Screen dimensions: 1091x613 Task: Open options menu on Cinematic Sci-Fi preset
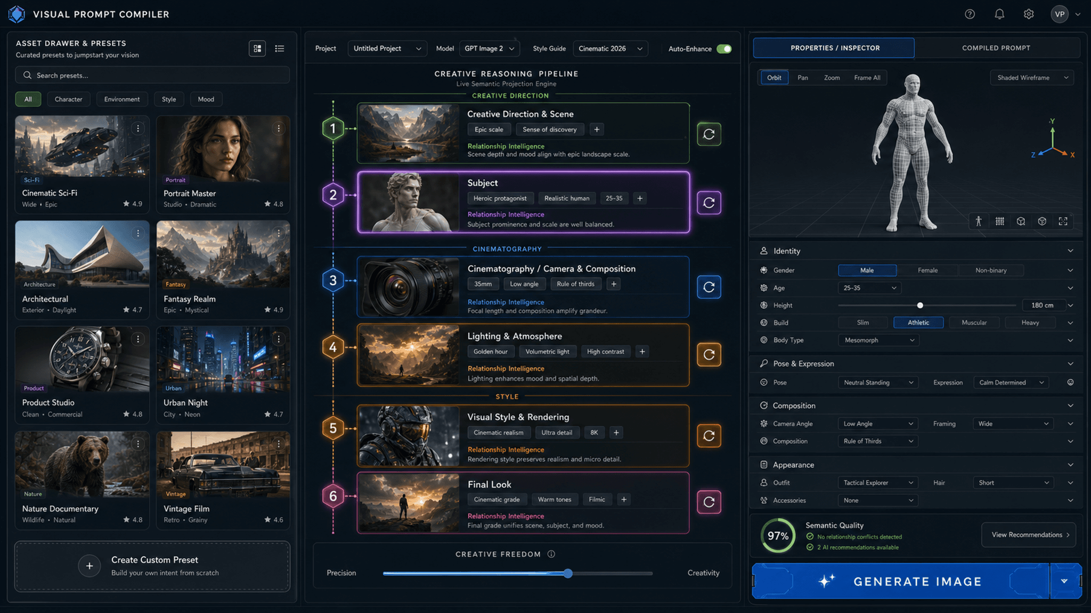138,128
